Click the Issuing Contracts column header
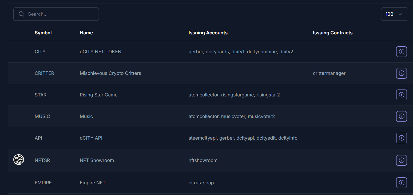The height and width of the screenshot is (195, 413). click(x=332, y=33)
